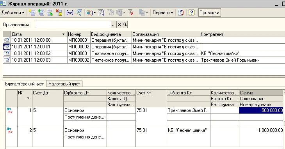The height and width of the screenshot is (149, 285).
Task: Click the edit current entry icon
Action: point(50,12)
